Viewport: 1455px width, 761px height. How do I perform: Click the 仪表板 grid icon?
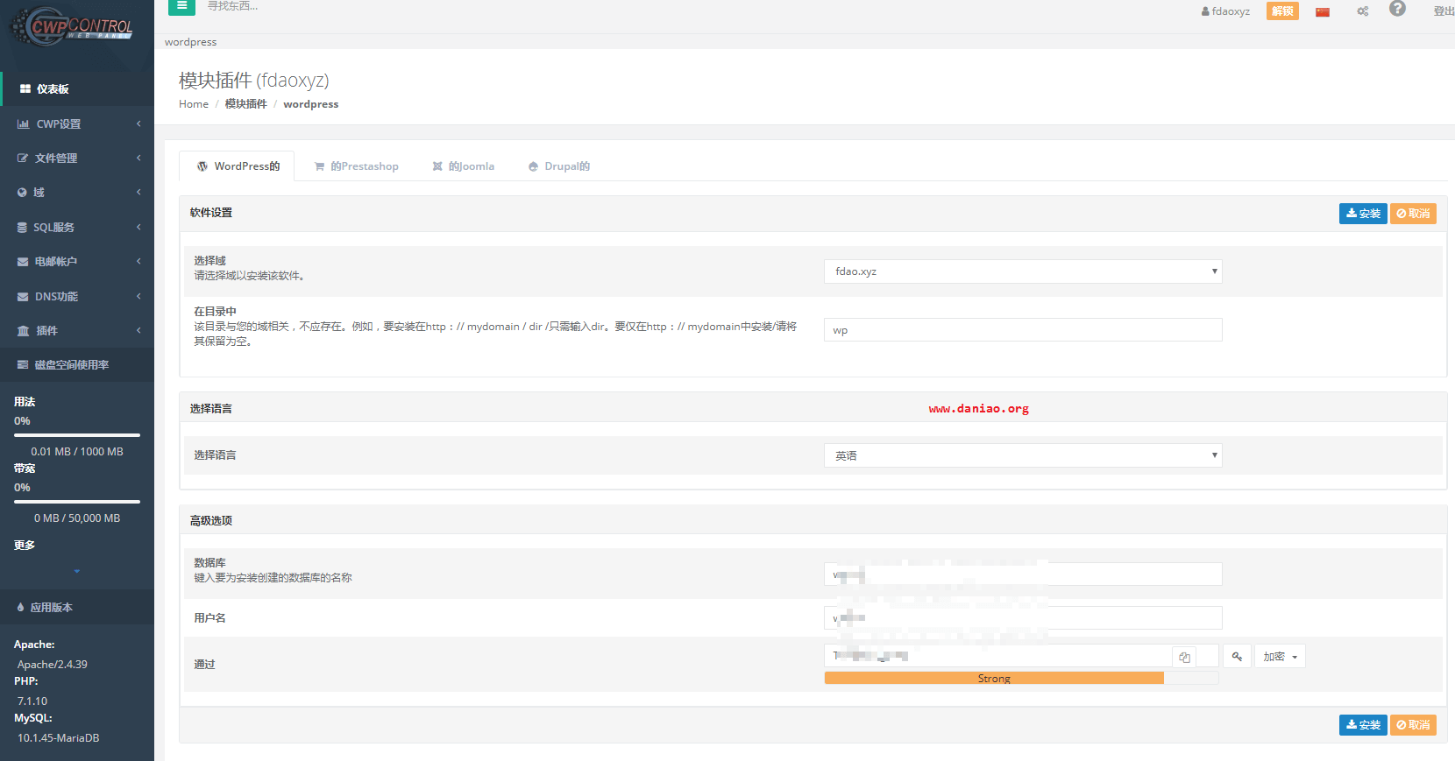click(25, 89)
